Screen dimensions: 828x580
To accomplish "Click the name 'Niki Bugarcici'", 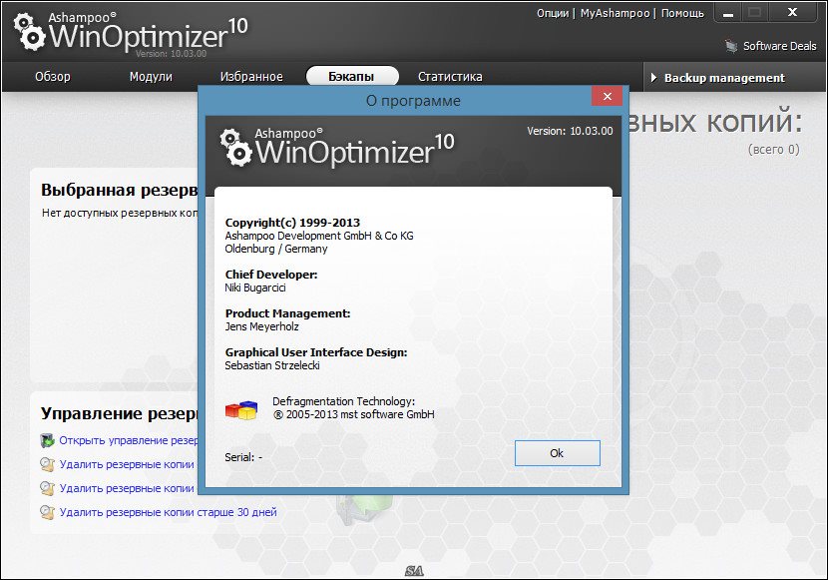I will 255,288.
